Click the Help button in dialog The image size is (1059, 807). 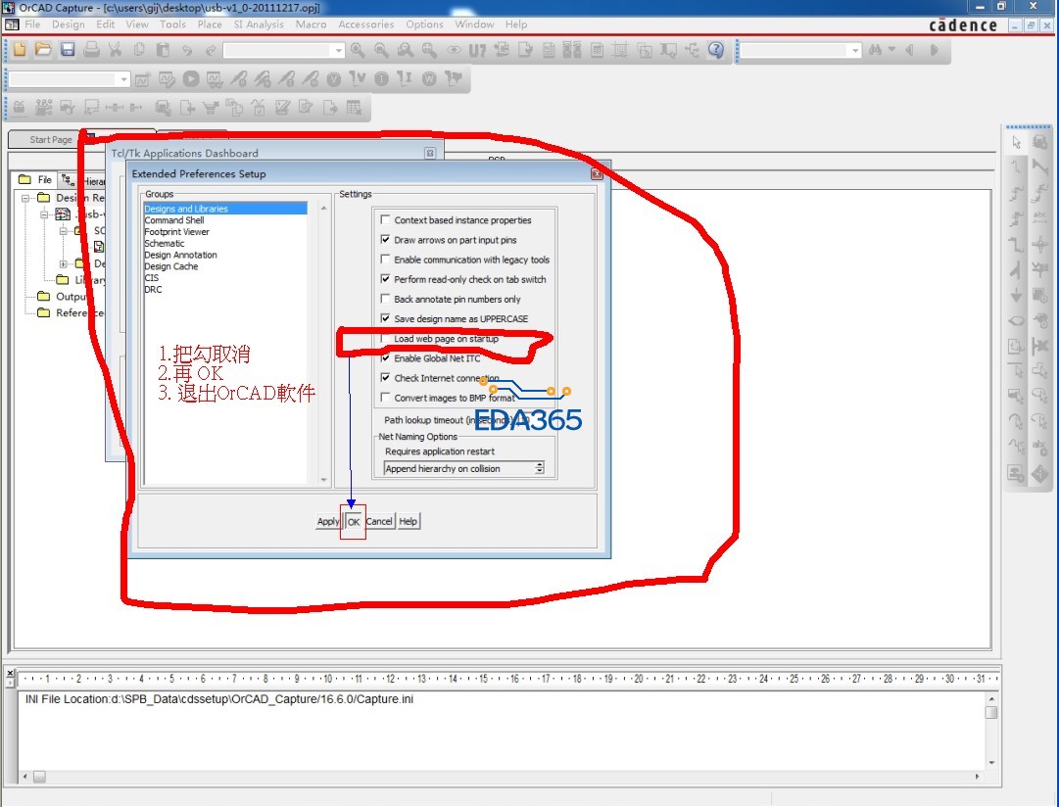point(408,521)
